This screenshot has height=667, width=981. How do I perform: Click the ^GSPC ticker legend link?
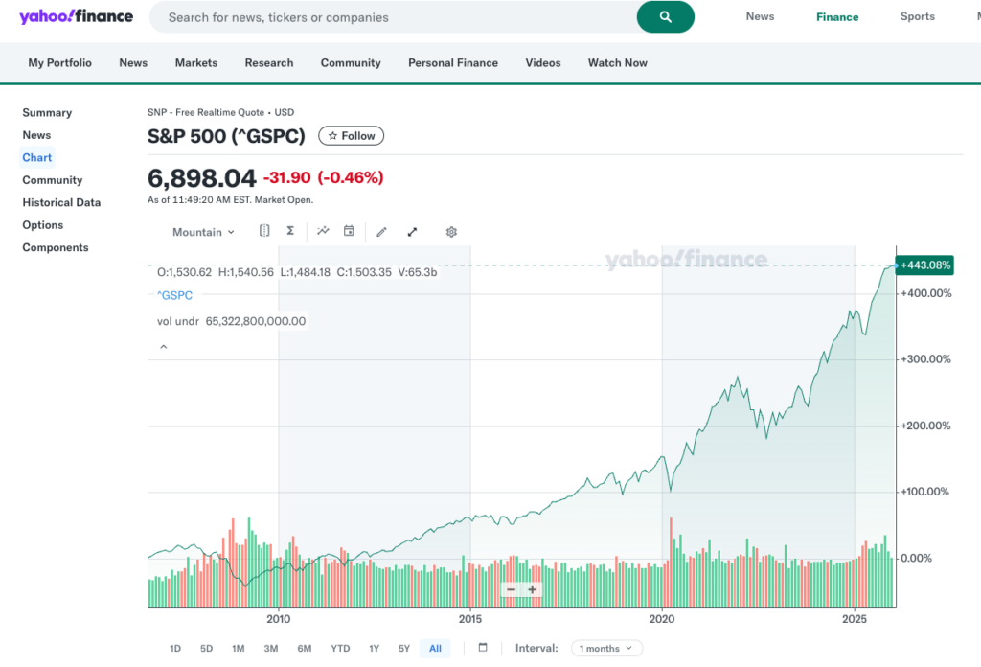point(174,296)
